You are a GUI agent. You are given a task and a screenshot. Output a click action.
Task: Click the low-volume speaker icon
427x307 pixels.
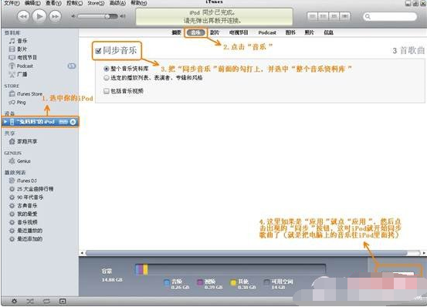pos(73,16)
